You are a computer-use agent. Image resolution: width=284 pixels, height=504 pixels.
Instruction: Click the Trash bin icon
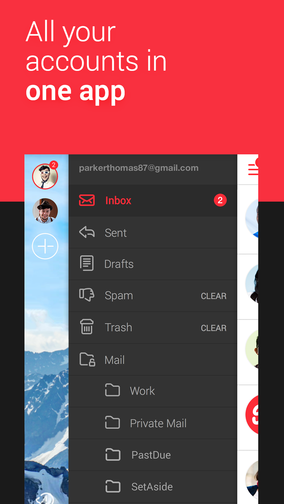(87, 327)
